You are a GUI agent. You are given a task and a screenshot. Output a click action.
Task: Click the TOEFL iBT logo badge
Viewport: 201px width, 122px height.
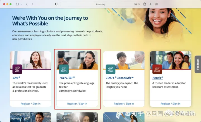pos(64,69)
